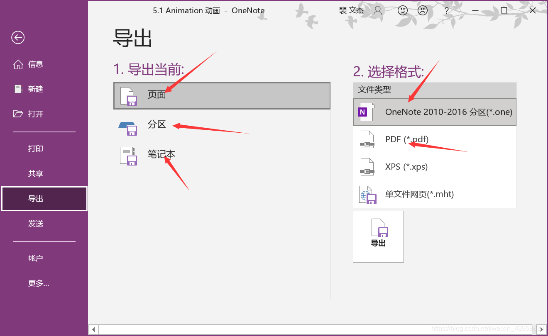Image resolution: width=548 pixels, height=336 pixels.
Task: Click the account profile icon in the title bar
Action: coord(378,10)
